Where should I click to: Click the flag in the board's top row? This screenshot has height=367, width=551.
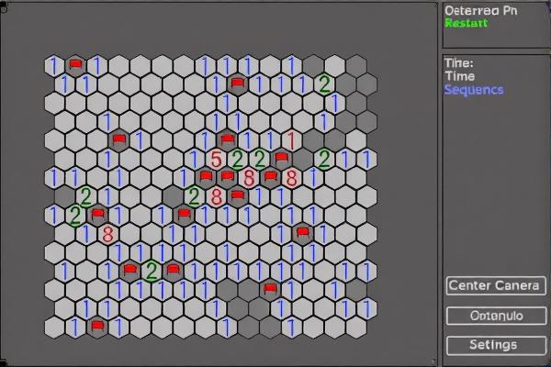(x=76, y=64)
